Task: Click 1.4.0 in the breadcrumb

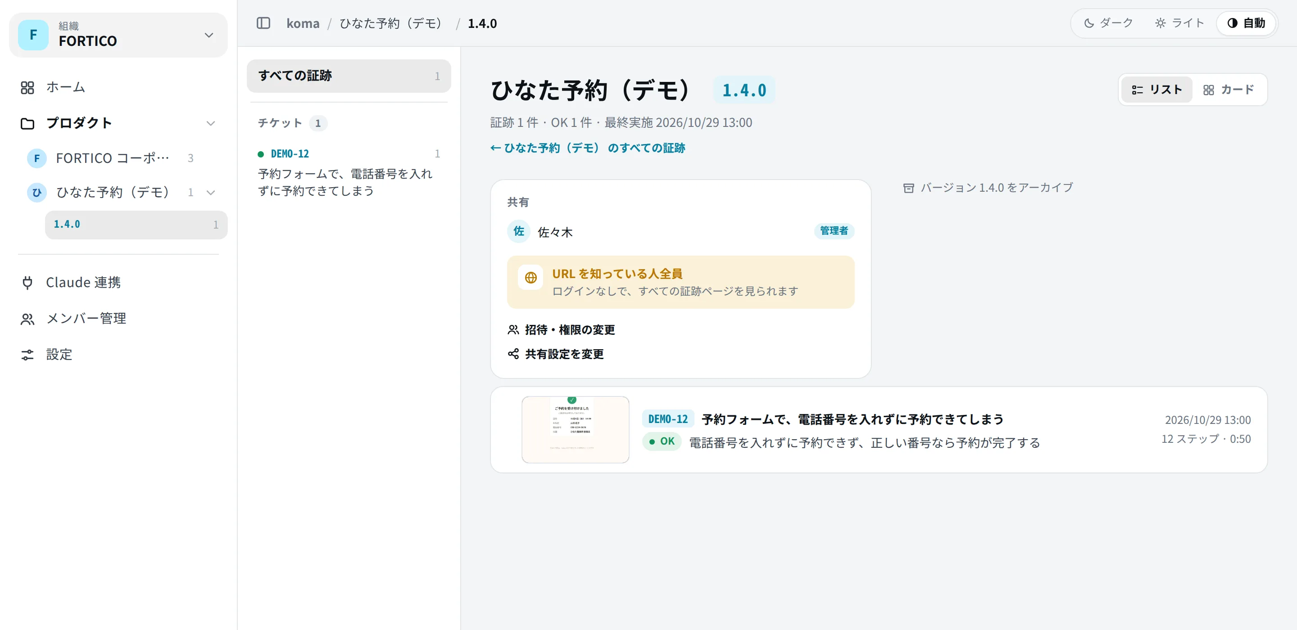Action: click(x=482, y=23)
